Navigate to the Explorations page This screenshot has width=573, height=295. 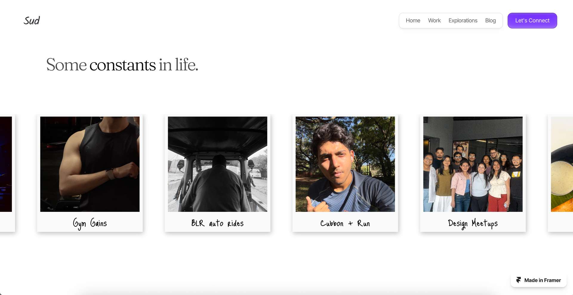point(463,20)
